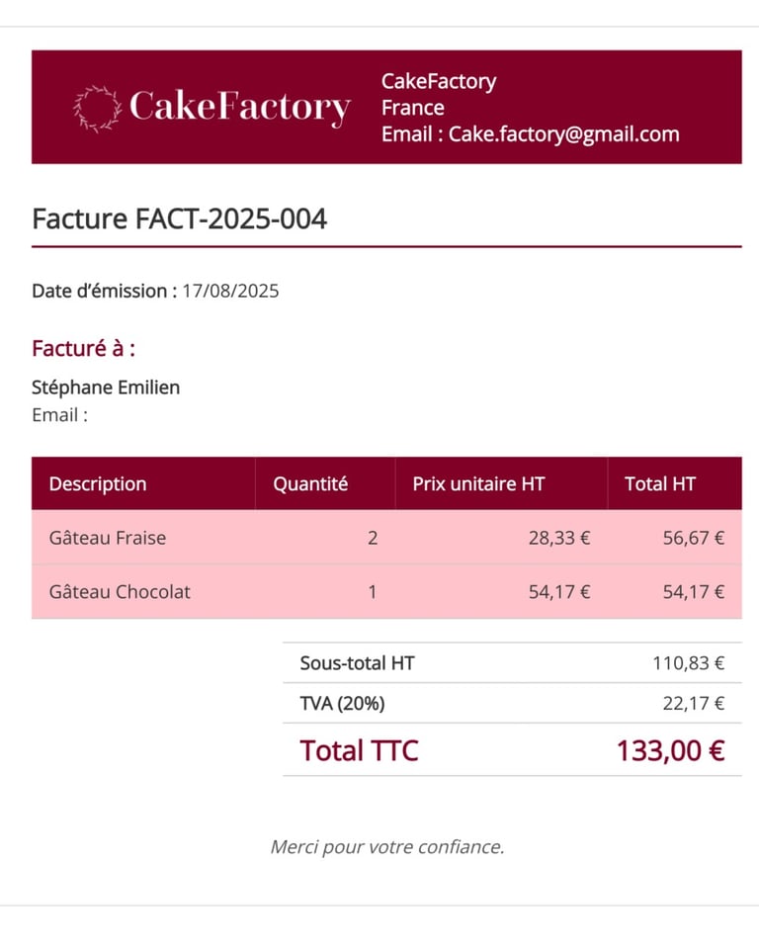This screenshot has width=759, height=949.
Task: Click the 54,17 € Gâteau Chocolat total
Action: [x=693, y=591]
